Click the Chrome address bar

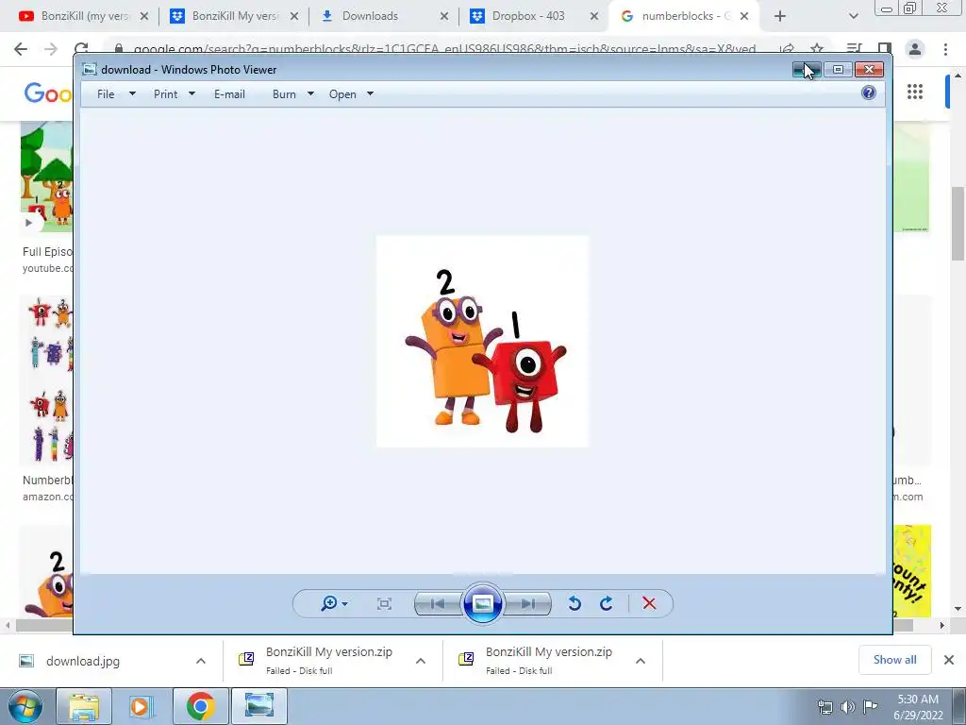click(443, 49)
